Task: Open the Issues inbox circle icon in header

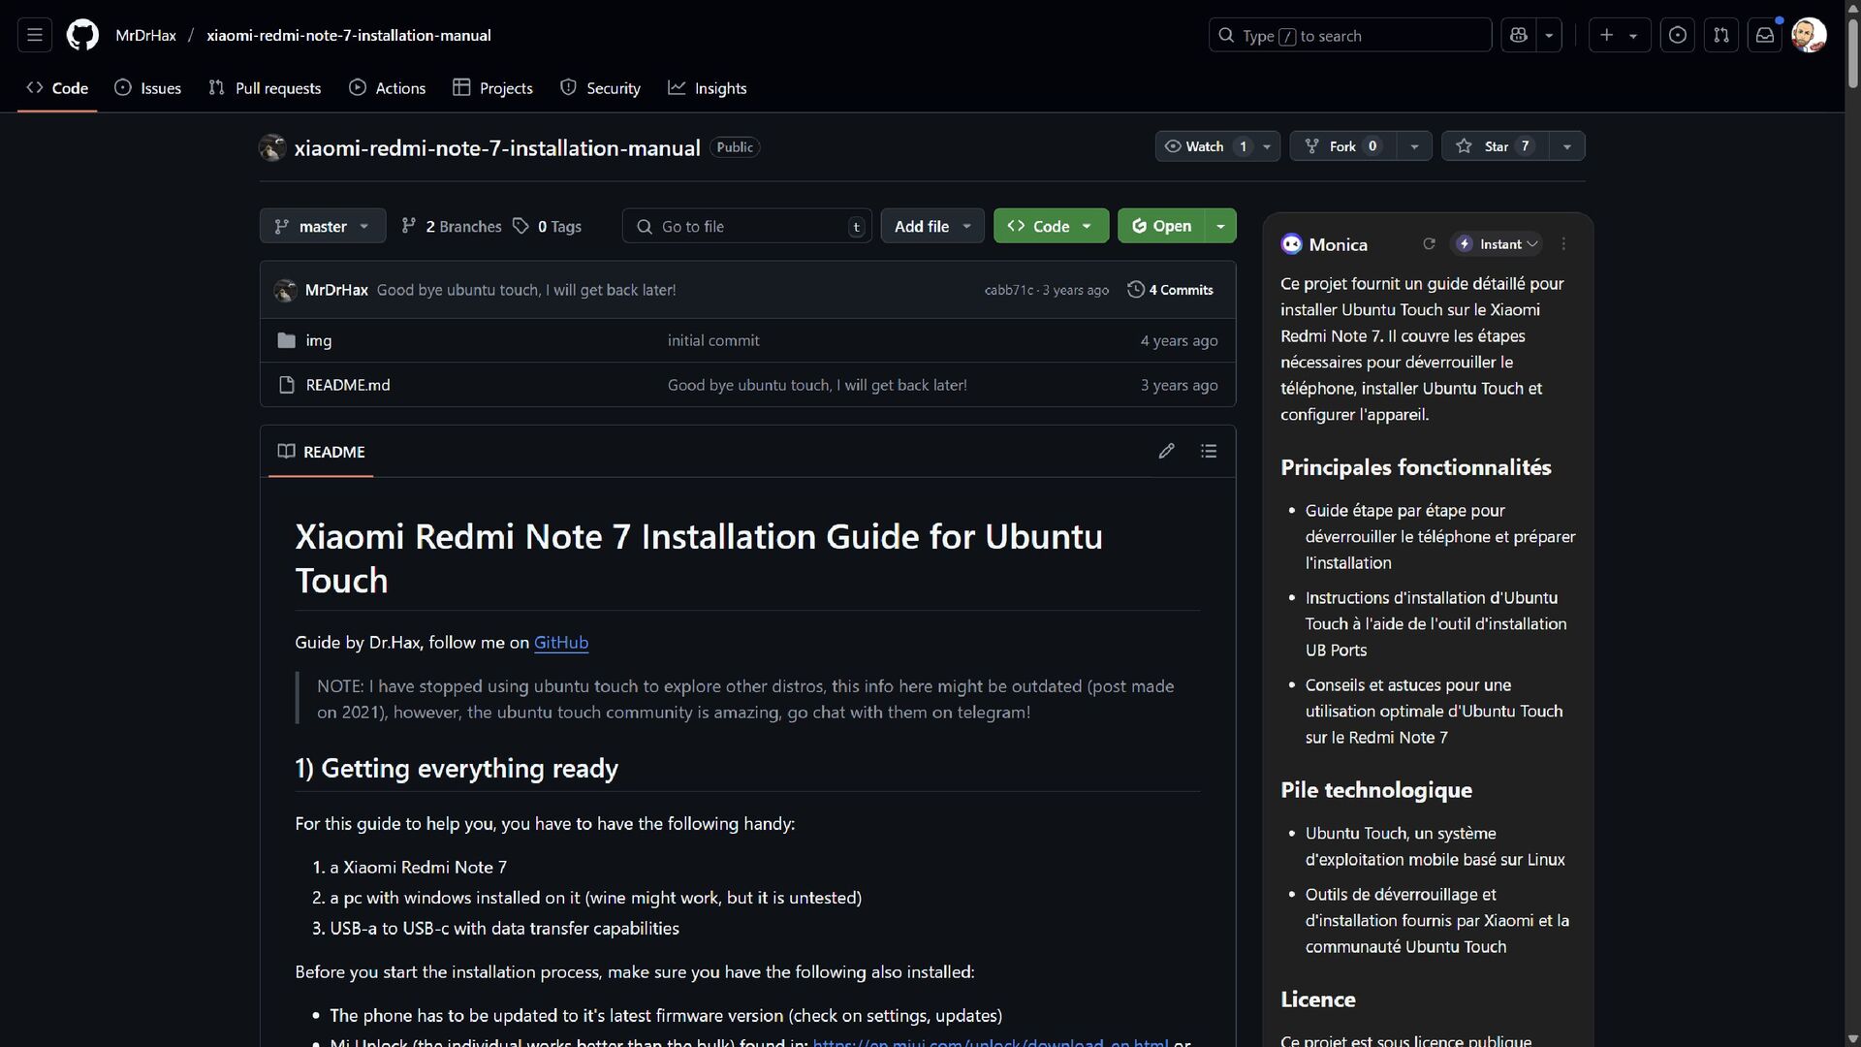Action: click(x=1677, y=36)
